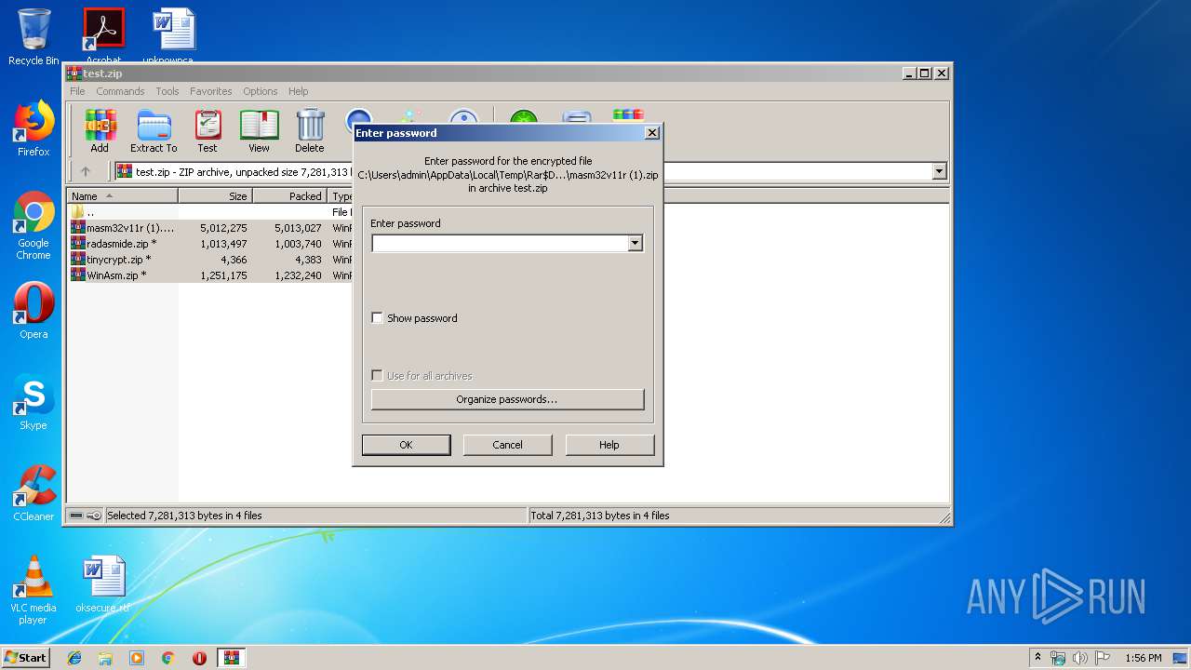Viewport: 1191px width, 670px height.
Task: Select radasmide.zip file row
Action: point(209,244)
